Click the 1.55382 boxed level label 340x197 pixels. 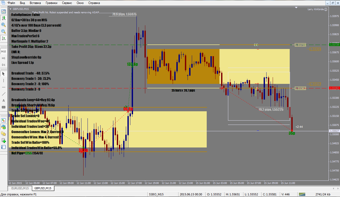300,88
